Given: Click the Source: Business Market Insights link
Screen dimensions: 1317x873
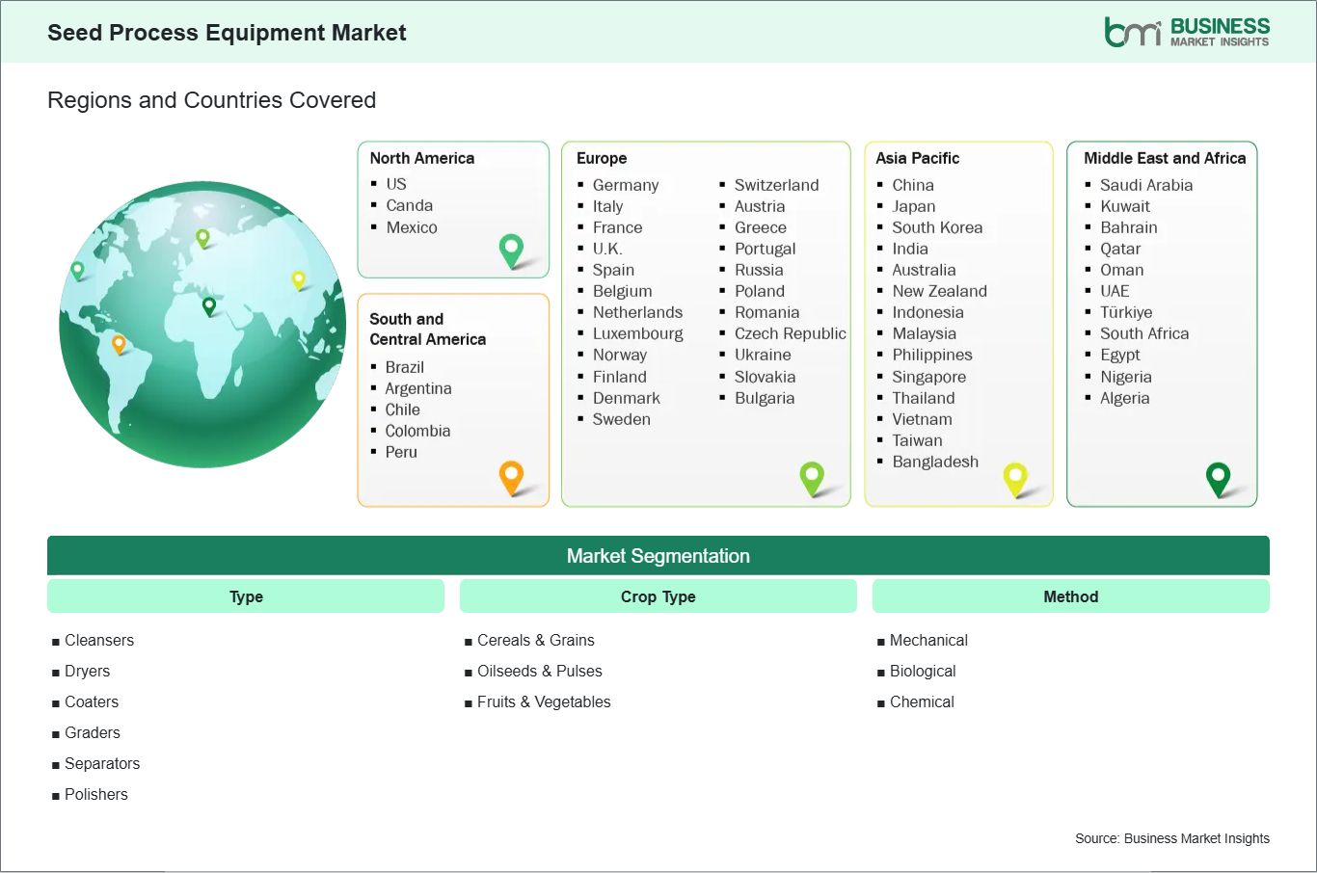Looking at the screenshot, I should pos(1171,838).
